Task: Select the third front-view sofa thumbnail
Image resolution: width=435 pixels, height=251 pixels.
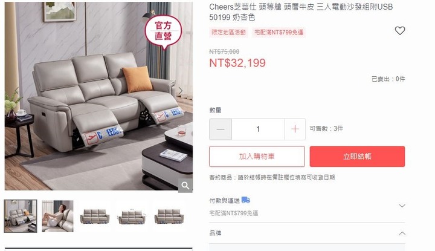Action: pos(95,216)
